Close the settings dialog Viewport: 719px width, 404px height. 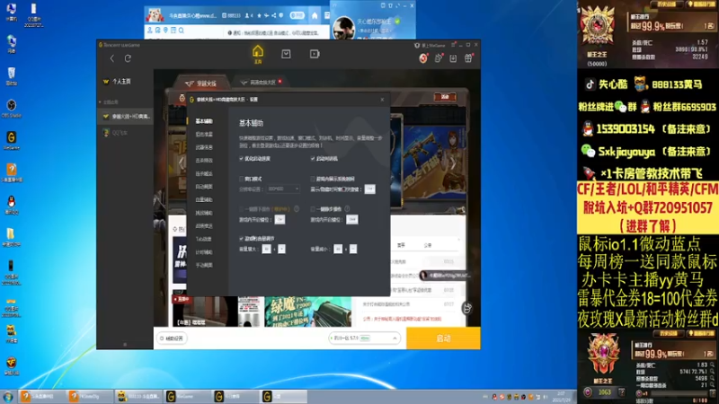[382, 100]
